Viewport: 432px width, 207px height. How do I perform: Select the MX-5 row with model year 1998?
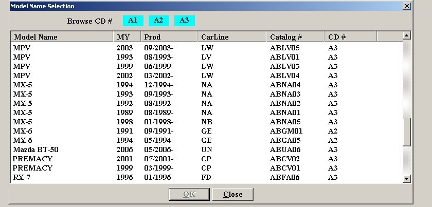(x=207, y=122)
